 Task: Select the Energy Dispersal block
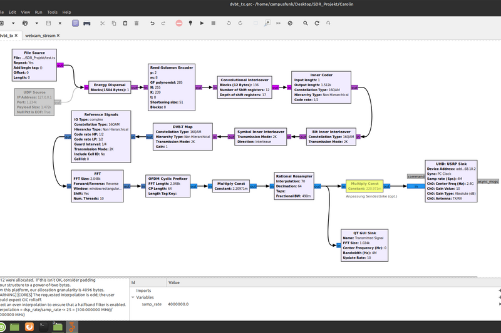click(x=110, y=87)
